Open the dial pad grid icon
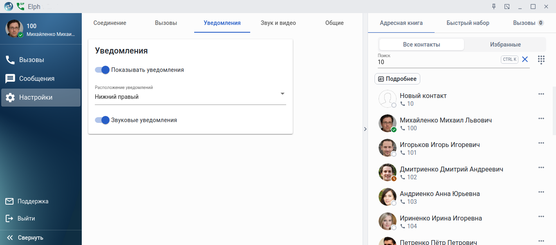This screenshot has height=245, width=556. [x=541, y=60]
